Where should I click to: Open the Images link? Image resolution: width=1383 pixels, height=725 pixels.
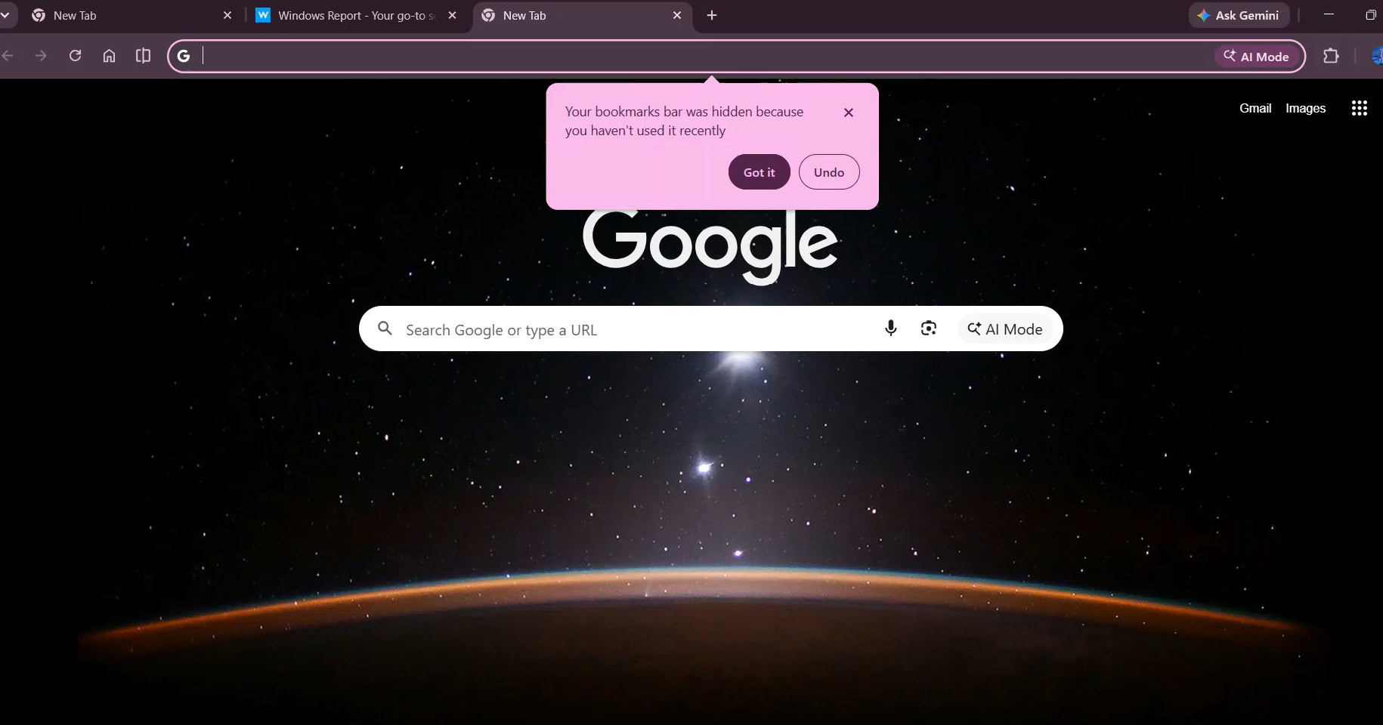[1305, 108]
